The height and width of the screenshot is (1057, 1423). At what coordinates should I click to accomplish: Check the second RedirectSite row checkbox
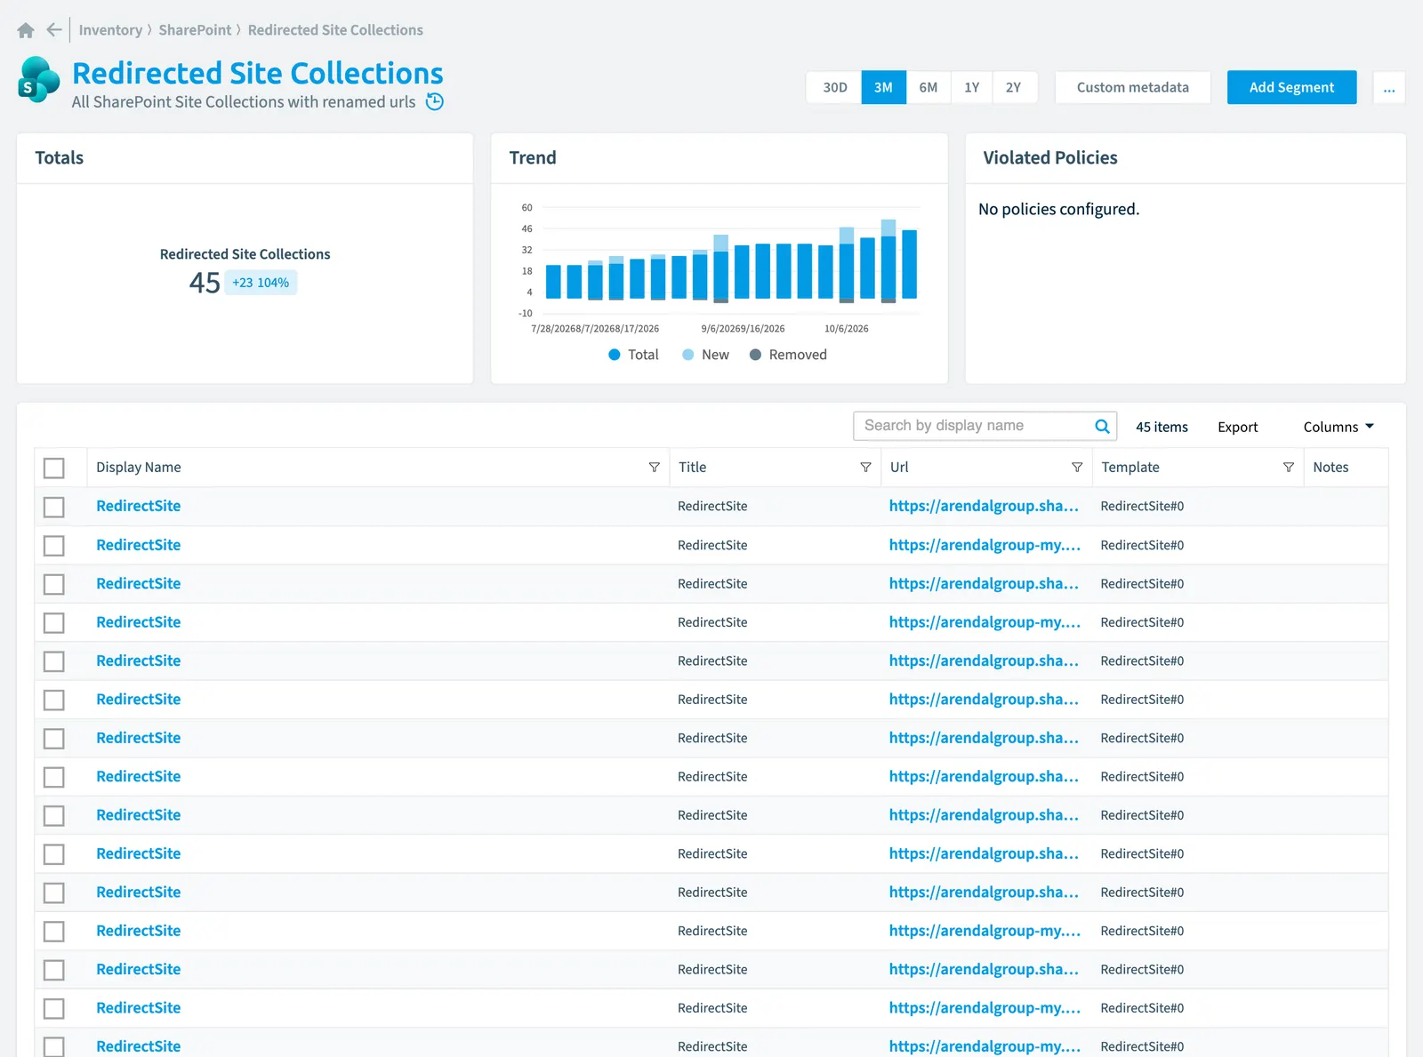pos(54,545)
